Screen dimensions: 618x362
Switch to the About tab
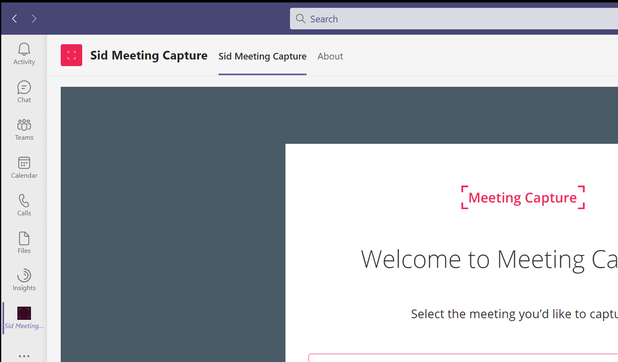pyautogui.click(x=330, y=56)
